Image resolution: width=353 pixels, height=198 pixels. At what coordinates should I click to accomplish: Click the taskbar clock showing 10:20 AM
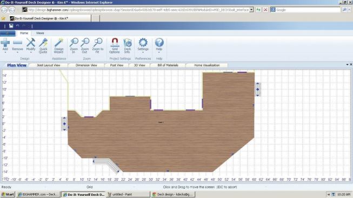tap(344, 194)
